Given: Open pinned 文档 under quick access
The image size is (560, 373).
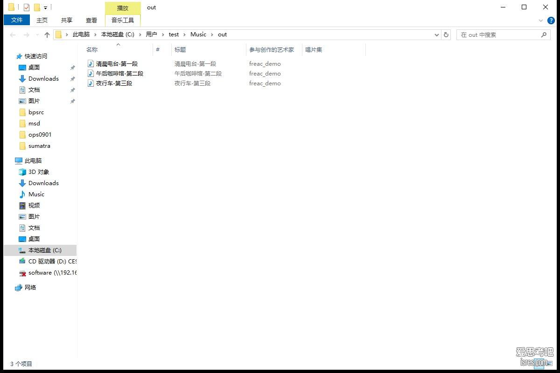Looking at the screenshot, I should pos(34,90).
